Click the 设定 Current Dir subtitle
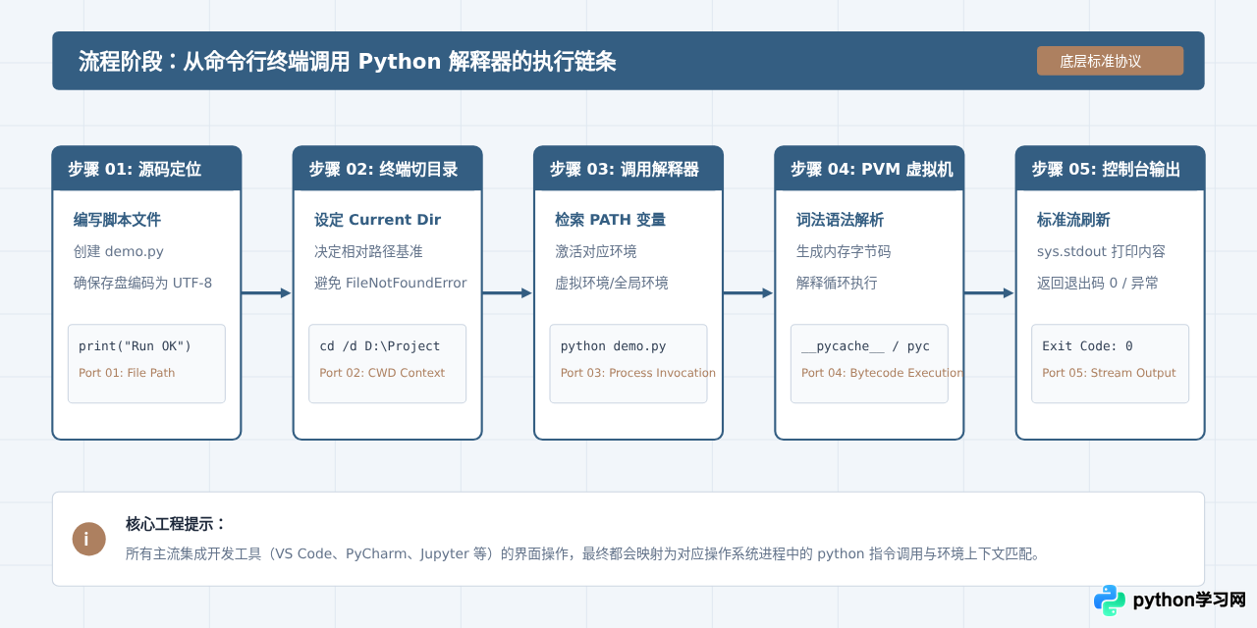The image size is (1257, 628). 377,220
